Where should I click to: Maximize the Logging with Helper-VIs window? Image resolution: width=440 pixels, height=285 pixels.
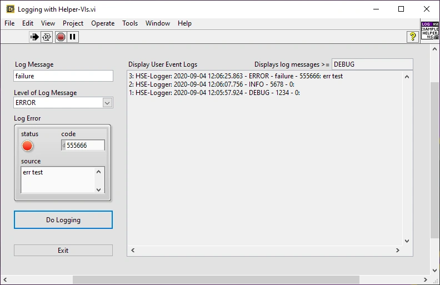[x=401, y=9]
